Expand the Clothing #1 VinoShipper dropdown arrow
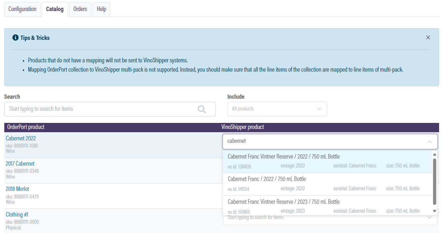Screen dimensions: 443x233 pos(429,218)
